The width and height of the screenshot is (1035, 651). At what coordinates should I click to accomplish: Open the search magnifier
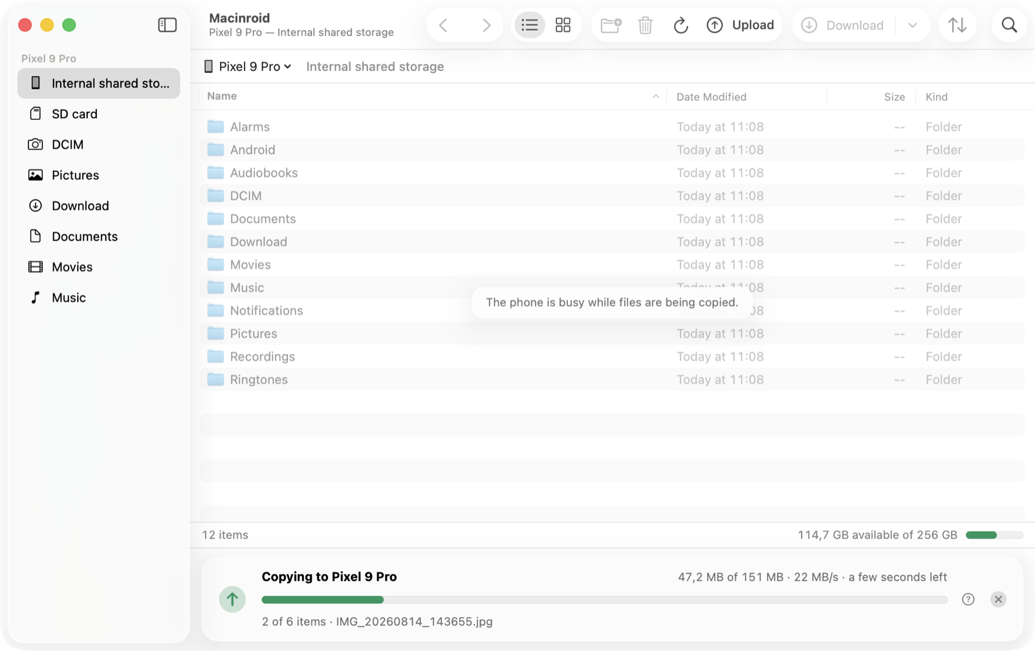coord(1009,25)
